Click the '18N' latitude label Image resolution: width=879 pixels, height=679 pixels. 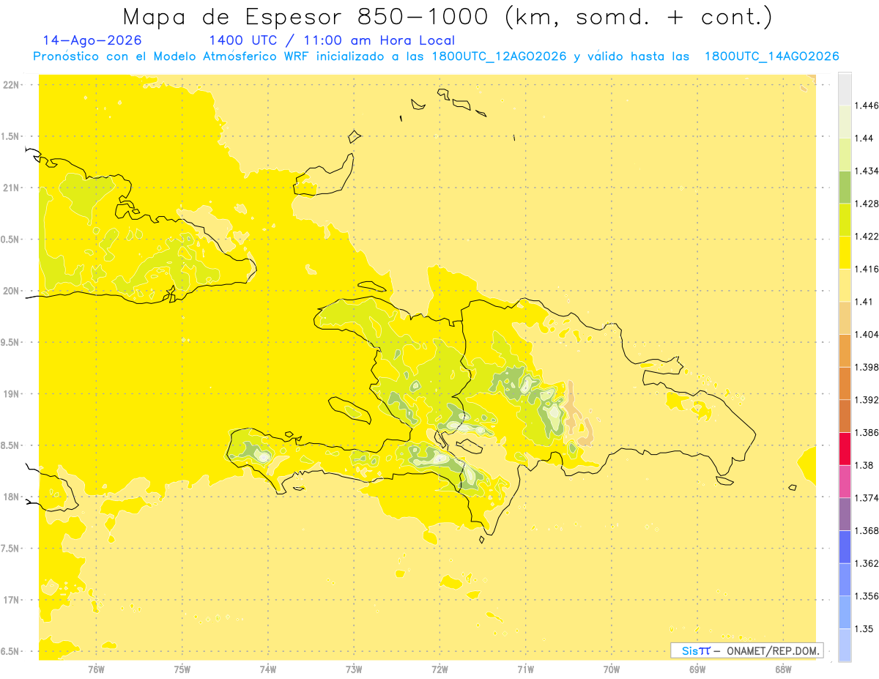[11, 497]
